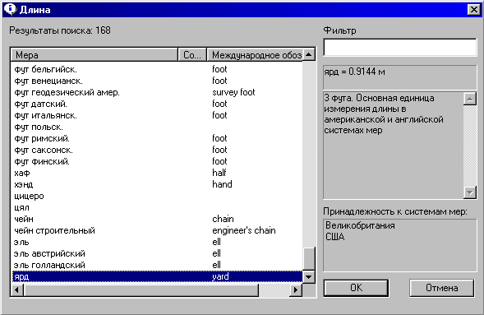484x315 pixels.
Task: Select the highlighted ярд row
Action: tap(157, 276)
